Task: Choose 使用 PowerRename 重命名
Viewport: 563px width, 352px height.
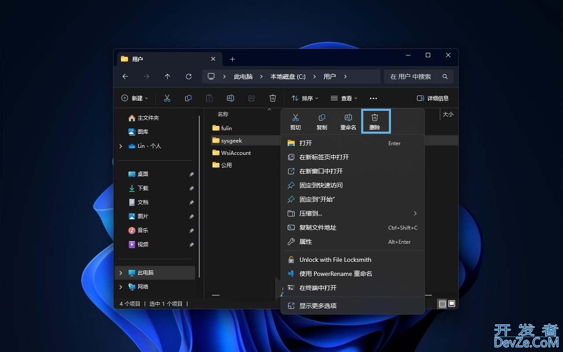Action: click(x=352, y=274)
